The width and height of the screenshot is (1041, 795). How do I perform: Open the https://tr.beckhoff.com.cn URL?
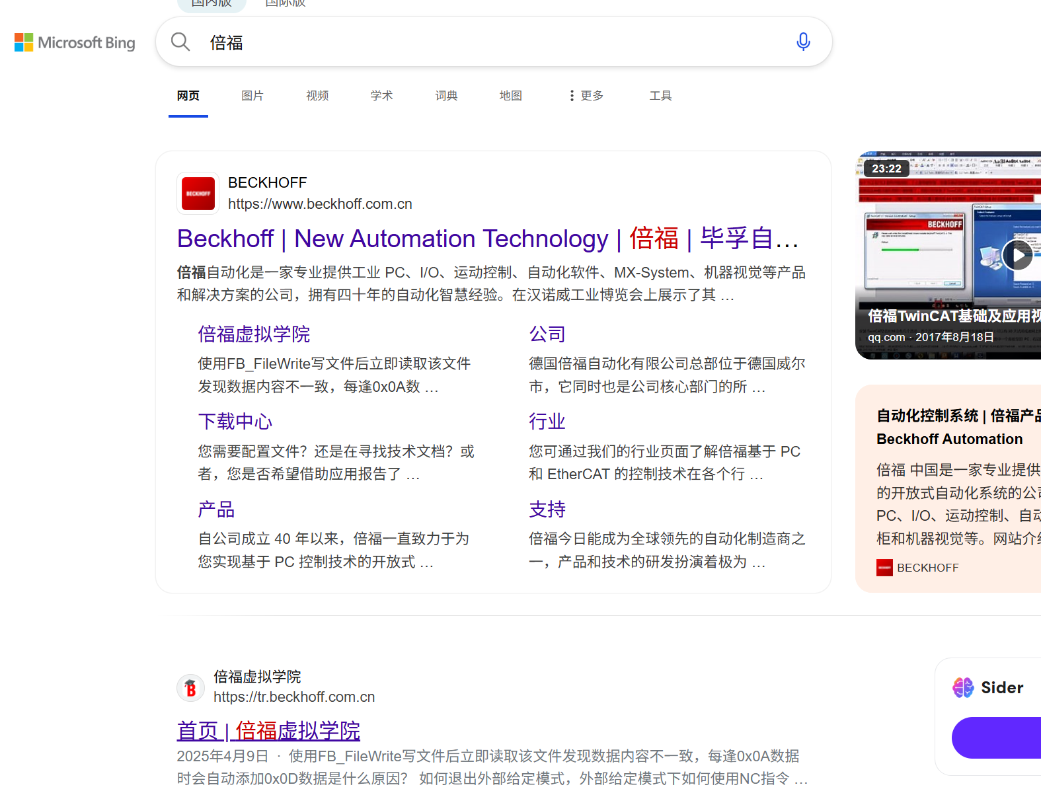click(x=294, y=697)
